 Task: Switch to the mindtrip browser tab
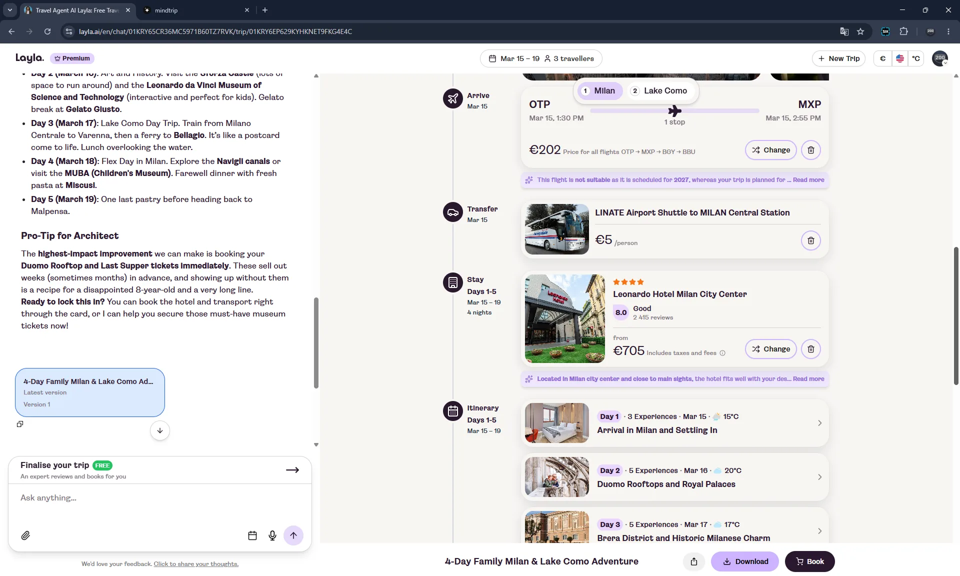(x=196, y=10)
